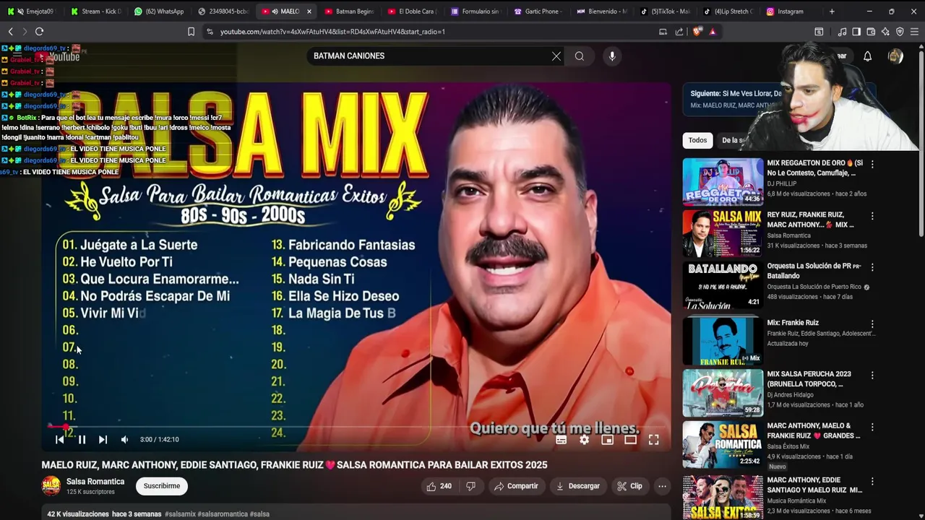
Task: Open the browser media playlist music icon
Action: point(842,32)
